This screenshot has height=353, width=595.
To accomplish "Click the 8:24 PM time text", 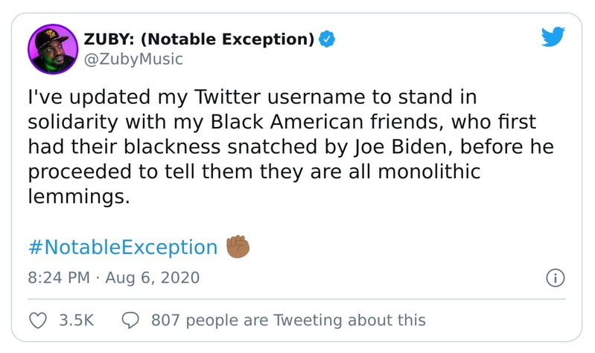I will click(x=57, y=278).
